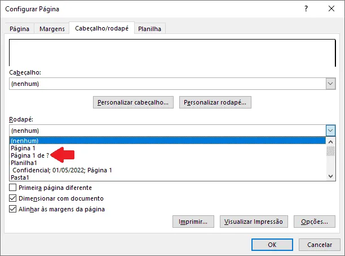Switch to the Margens tab
The image size is (345, 256).
point(52,29)
